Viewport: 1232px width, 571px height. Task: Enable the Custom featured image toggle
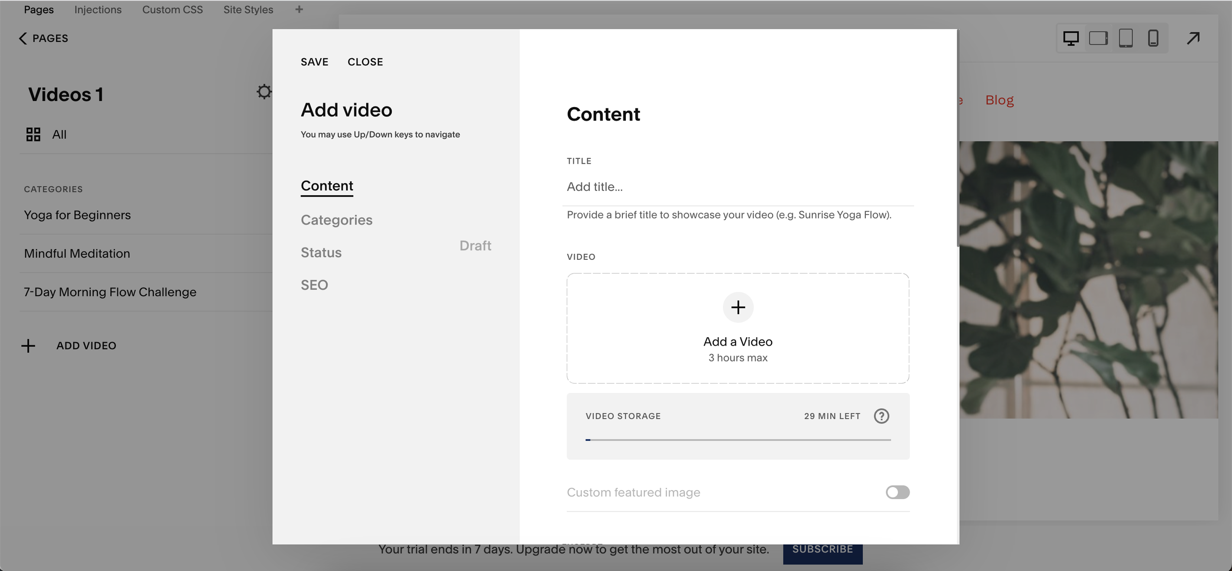coord(897,492)
